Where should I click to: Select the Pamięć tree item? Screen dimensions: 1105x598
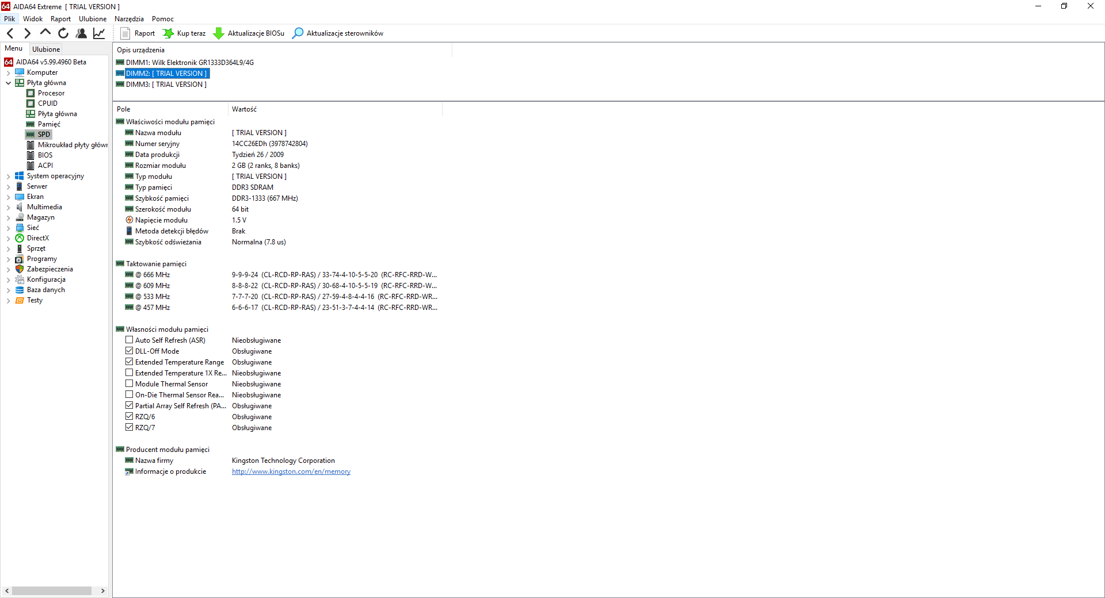[x=49, y=124]
